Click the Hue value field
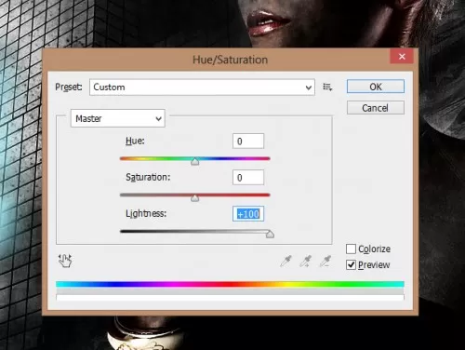 pos(248,141)
